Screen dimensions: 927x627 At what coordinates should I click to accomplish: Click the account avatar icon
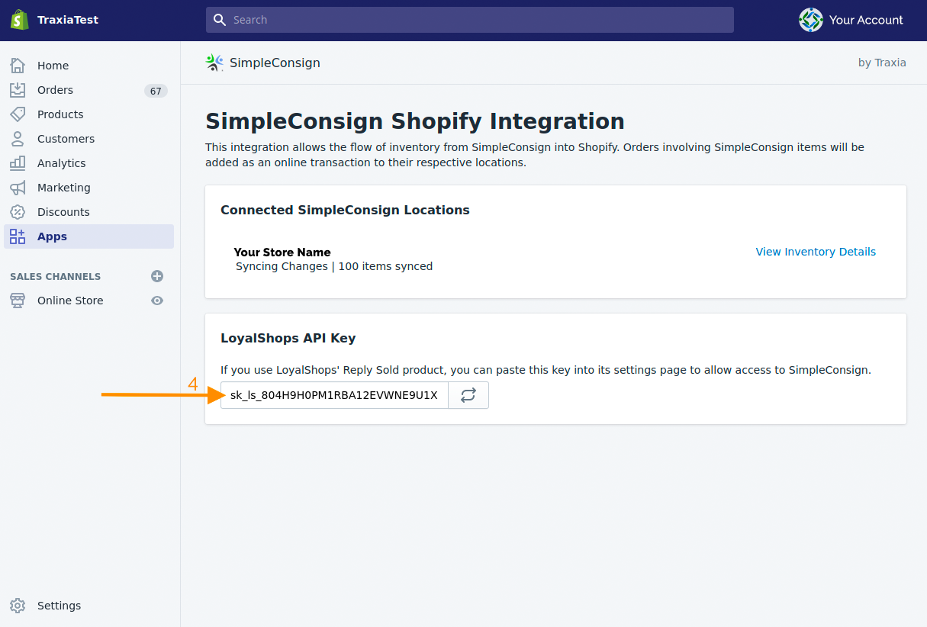[x=811, y=20]
